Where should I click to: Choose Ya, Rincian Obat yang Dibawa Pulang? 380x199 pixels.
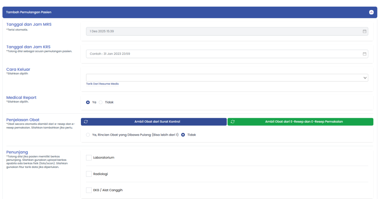point(88,135)
